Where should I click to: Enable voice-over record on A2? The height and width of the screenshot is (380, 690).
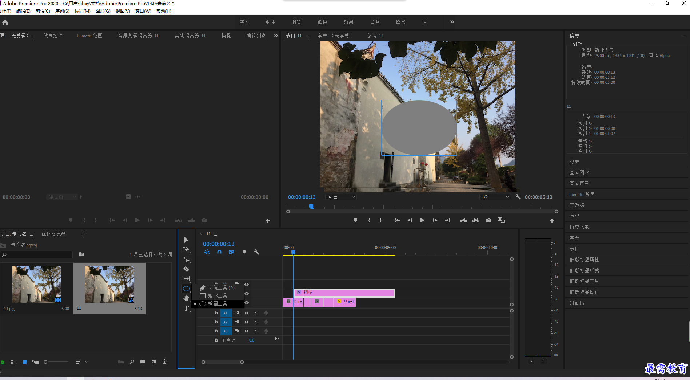266,322
